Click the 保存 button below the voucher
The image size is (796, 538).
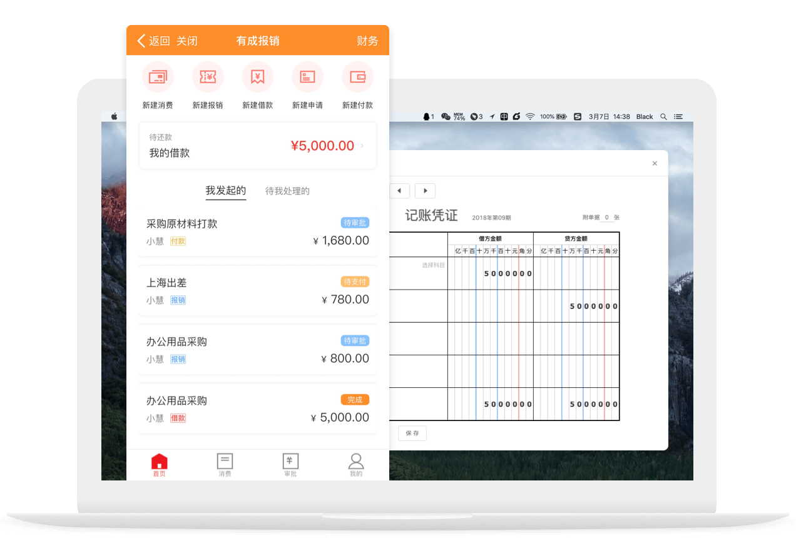pyautogui.click(x=412, y=433)
